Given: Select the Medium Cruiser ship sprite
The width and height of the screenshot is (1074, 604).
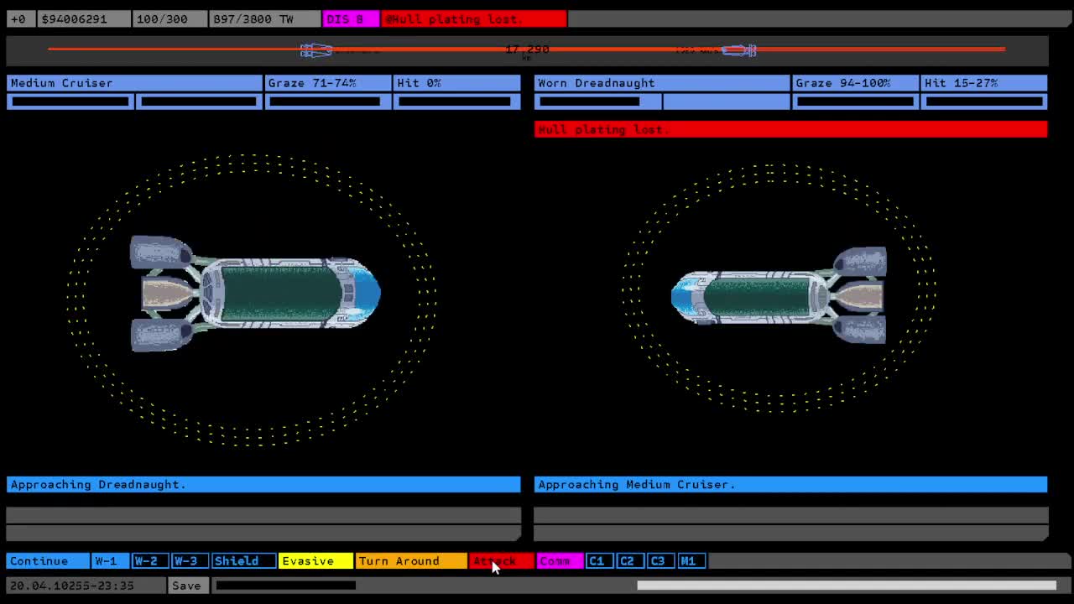Looking at the screenshot, I should (x=255, y=293).
